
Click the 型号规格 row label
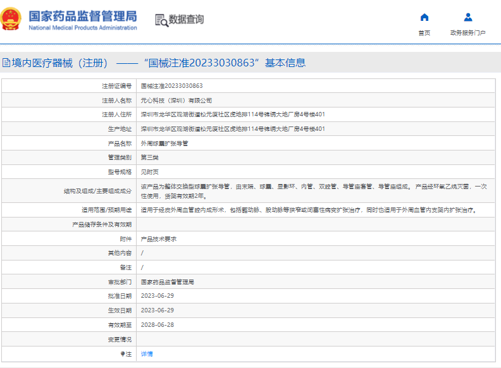tap(120, 172)
